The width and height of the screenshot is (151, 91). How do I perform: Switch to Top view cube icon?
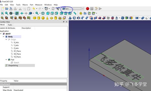point(52,13)
